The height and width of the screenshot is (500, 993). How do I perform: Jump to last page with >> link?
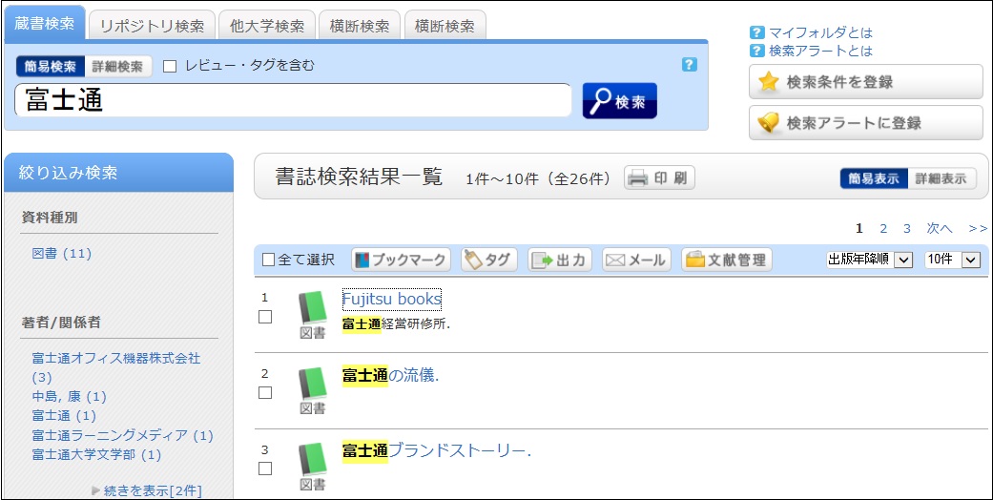point(978,229)
